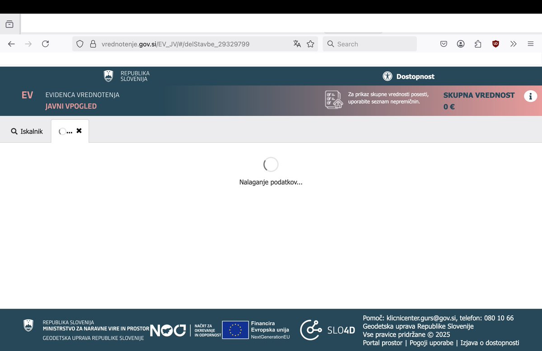542x351 pixels.
Task: Click the Geodetska uprava Republike Slovenije footer text
Action: pyautogui.click(x=418, y=326)
